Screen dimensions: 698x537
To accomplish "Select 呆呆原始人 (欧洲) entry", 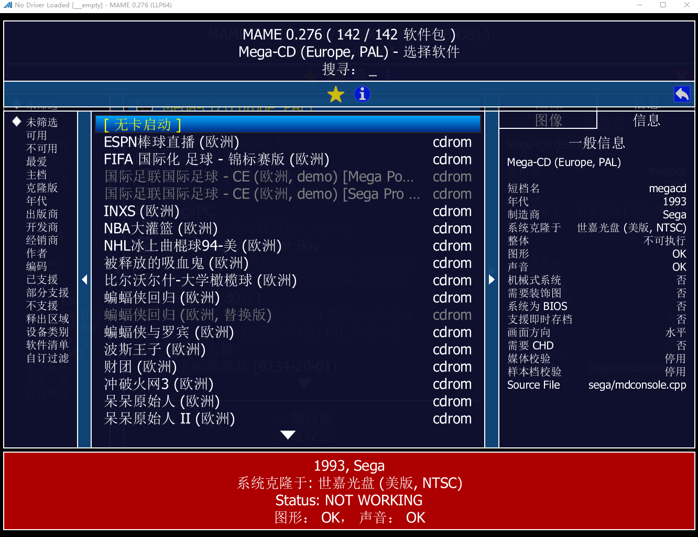I will (x=288, y=401).
